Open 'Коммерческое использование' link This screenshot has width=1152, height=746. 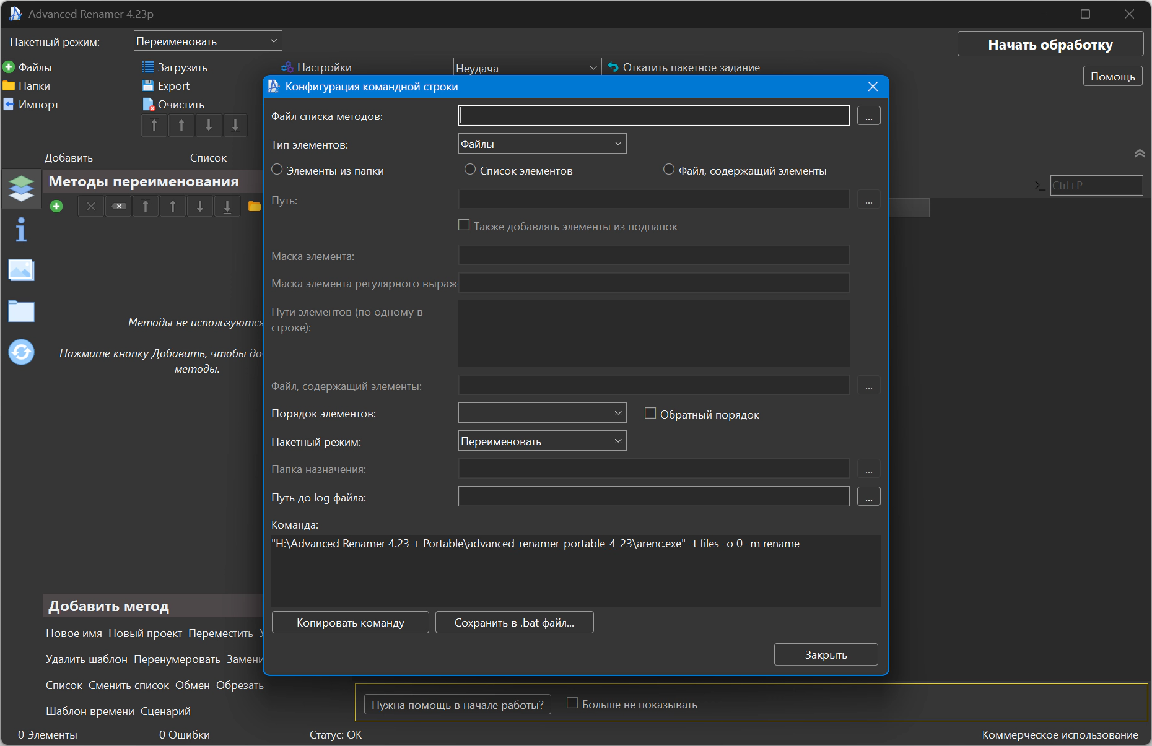[x=1060, y=734]
